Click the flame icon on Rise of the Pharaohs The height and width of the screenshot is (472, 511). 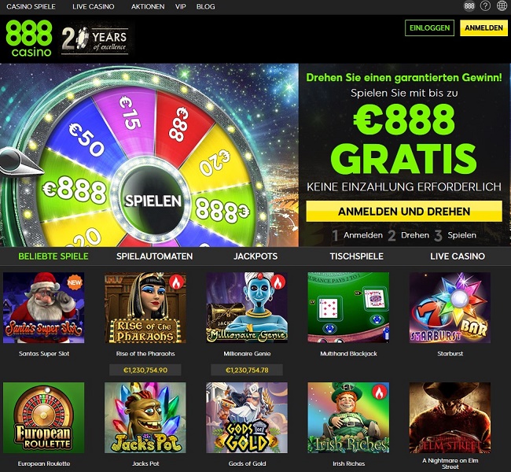tap(177, 282)
